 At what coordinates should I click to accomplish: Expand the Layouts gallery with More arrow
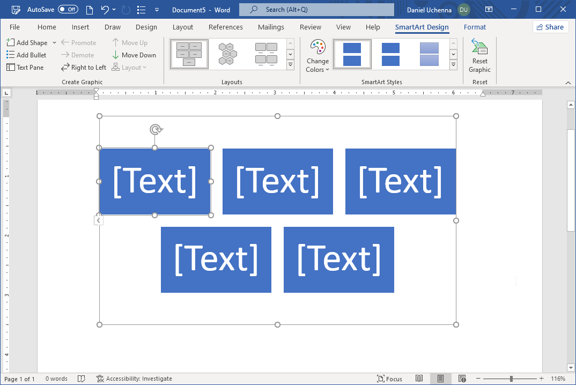(290, 64)
